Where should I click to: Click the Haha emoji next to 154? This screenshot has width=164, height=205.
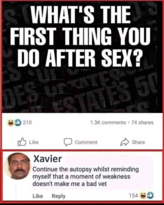pyautogui.click(x=143, y=196)
